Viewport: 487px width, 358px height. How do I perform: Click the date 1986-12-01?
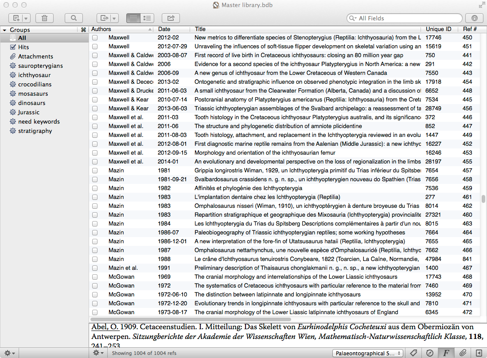click(x=172, y=241)
